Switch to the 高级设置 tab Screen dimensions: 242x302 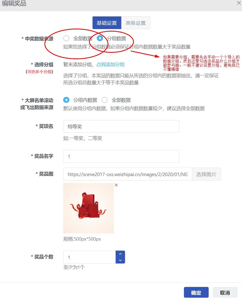point(136,23)
